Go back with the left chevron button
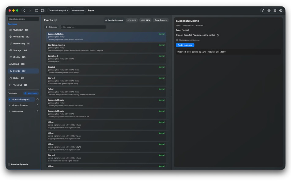 coord(24,11)
